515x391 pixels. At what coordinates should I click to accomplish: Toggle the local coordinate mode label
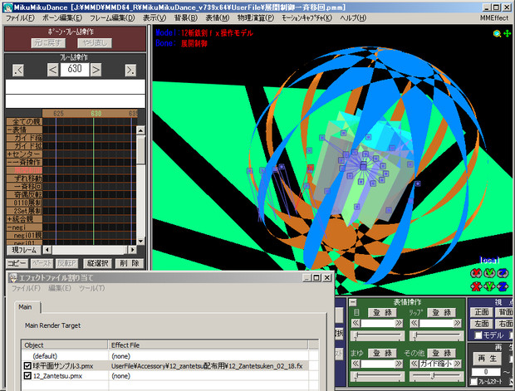[x=489, y=260]
